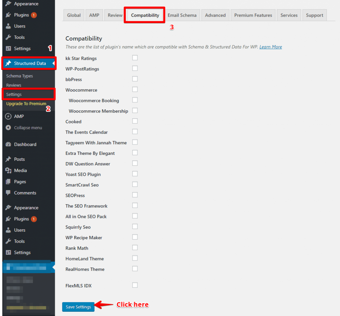
Task: Check the SmartCrawl Seo checkbox
Action: tap(135, 184)
